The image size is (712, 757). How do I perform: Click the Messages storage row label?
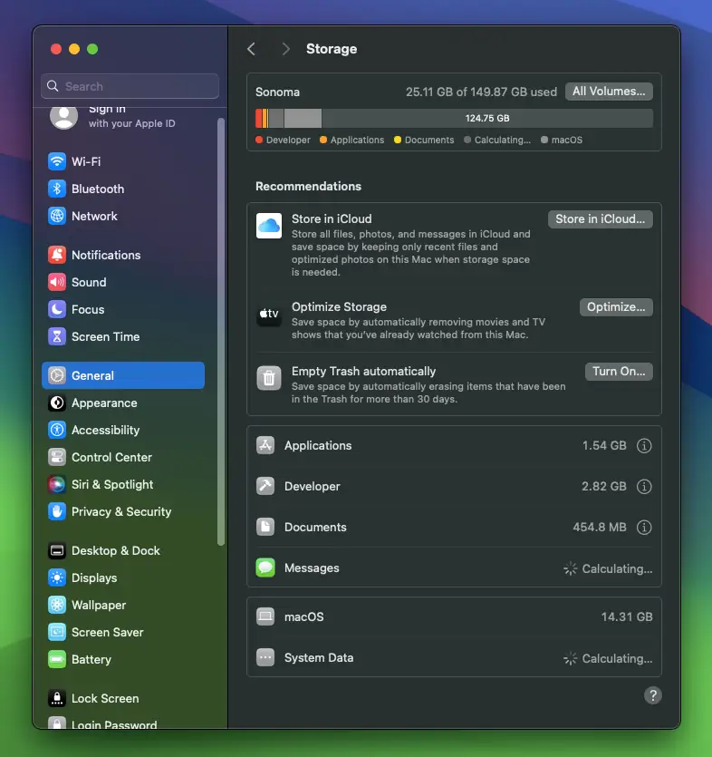pos(312,568)
